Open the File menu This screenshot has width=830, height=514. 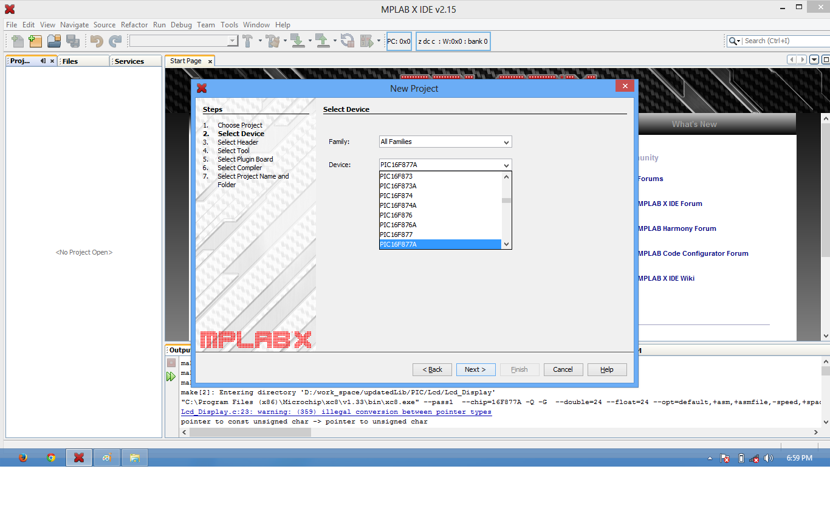(12, 25)
